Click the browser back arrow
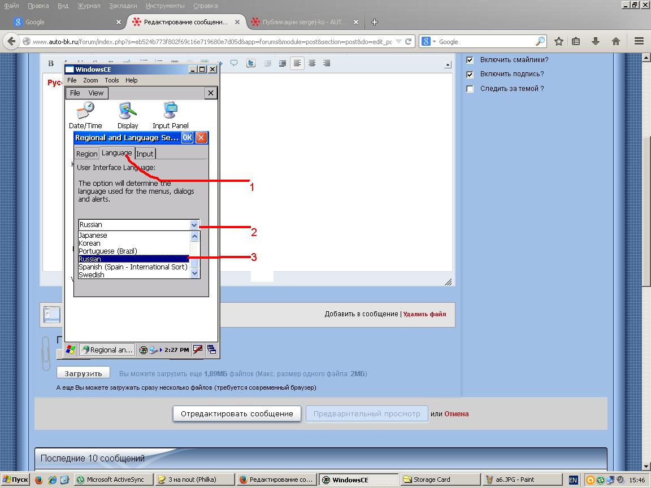Image resolution: width=651 pixels, height=488 pixels. pos(11,41)
